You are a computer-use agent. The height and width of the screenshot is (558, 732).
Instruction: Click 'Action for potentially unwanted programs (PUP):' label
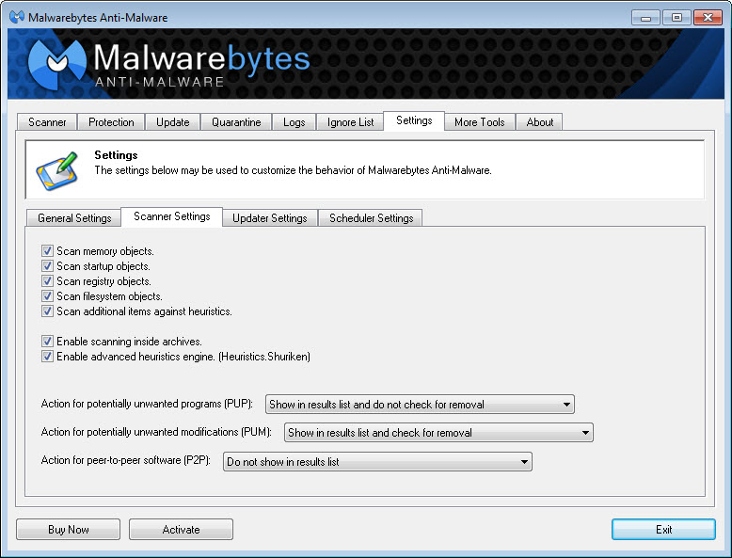click(x=147, y=404)
